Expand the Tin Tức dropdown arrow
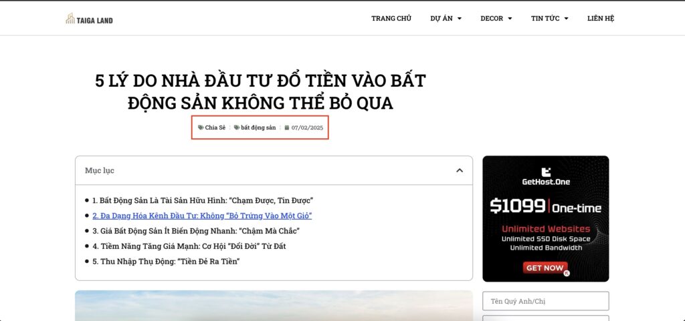 (566, 19)
